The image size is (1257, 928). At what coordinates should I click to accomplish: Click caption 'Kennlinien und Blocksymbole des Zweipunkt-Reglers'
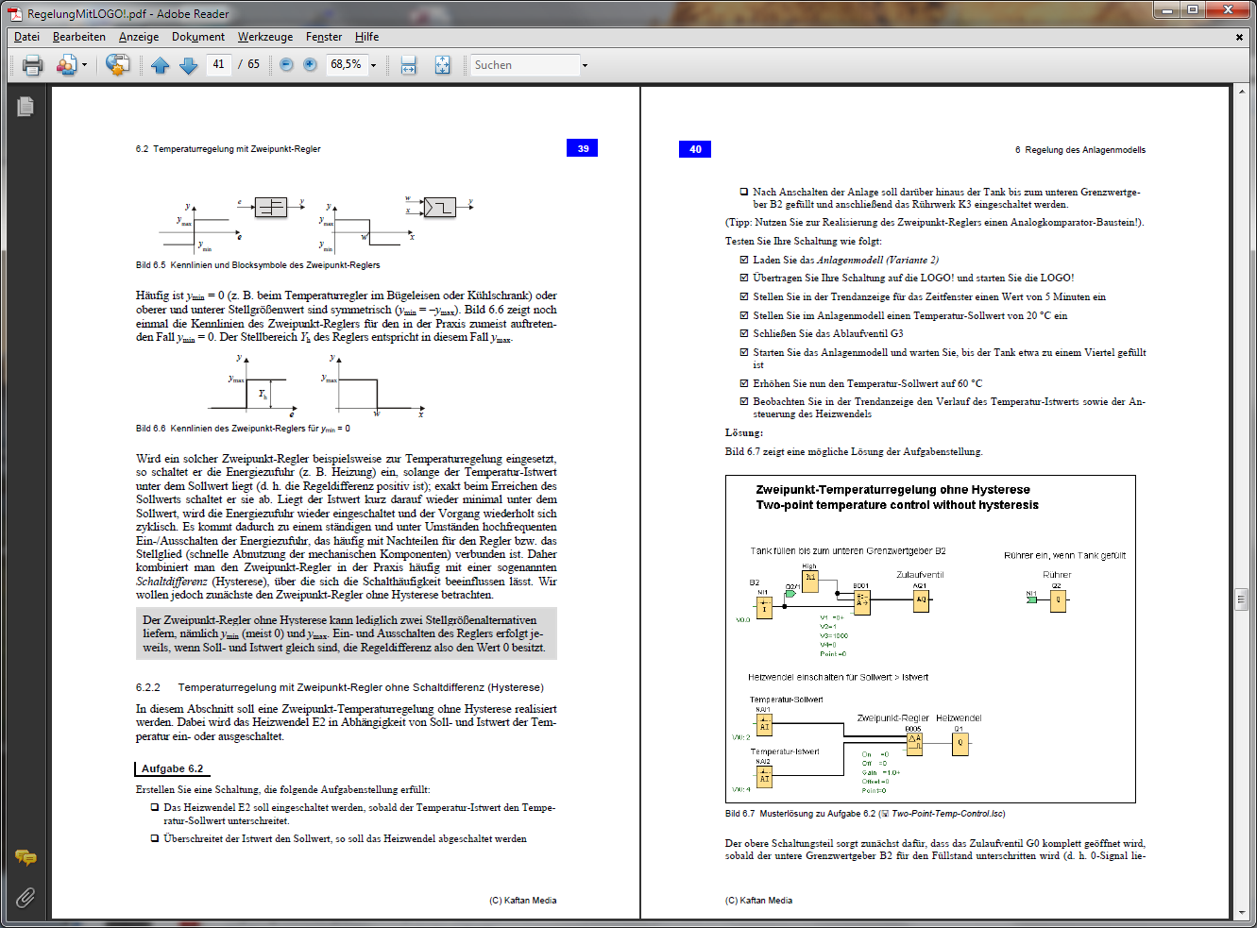tap(276, 265)
